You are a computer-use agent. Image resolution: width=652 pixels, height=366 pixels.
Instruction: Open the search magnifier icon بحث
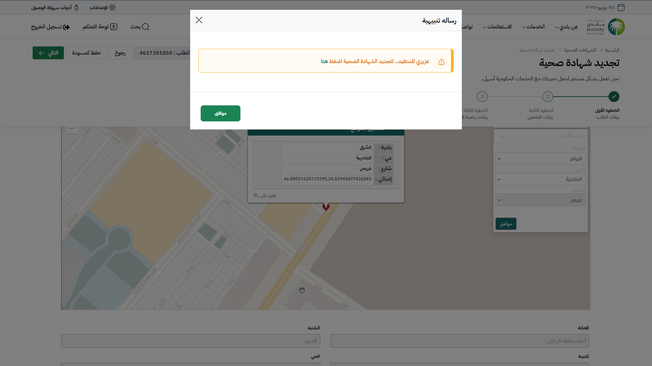click(x=145, y=27)
